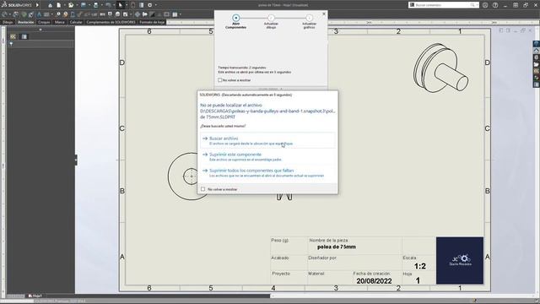Click the scale value 1:2
Image resolution: width=540 pixels, height=304 pixels.
point(420,266)
